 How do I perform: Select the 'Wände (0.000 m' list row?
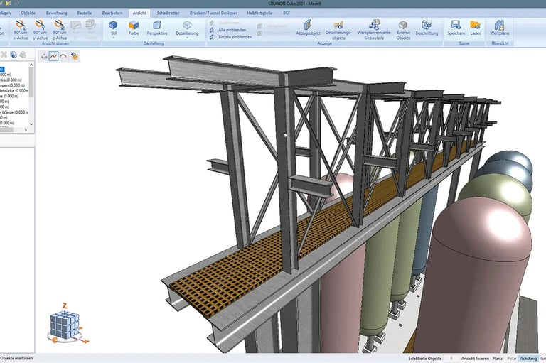coord(14,112)
